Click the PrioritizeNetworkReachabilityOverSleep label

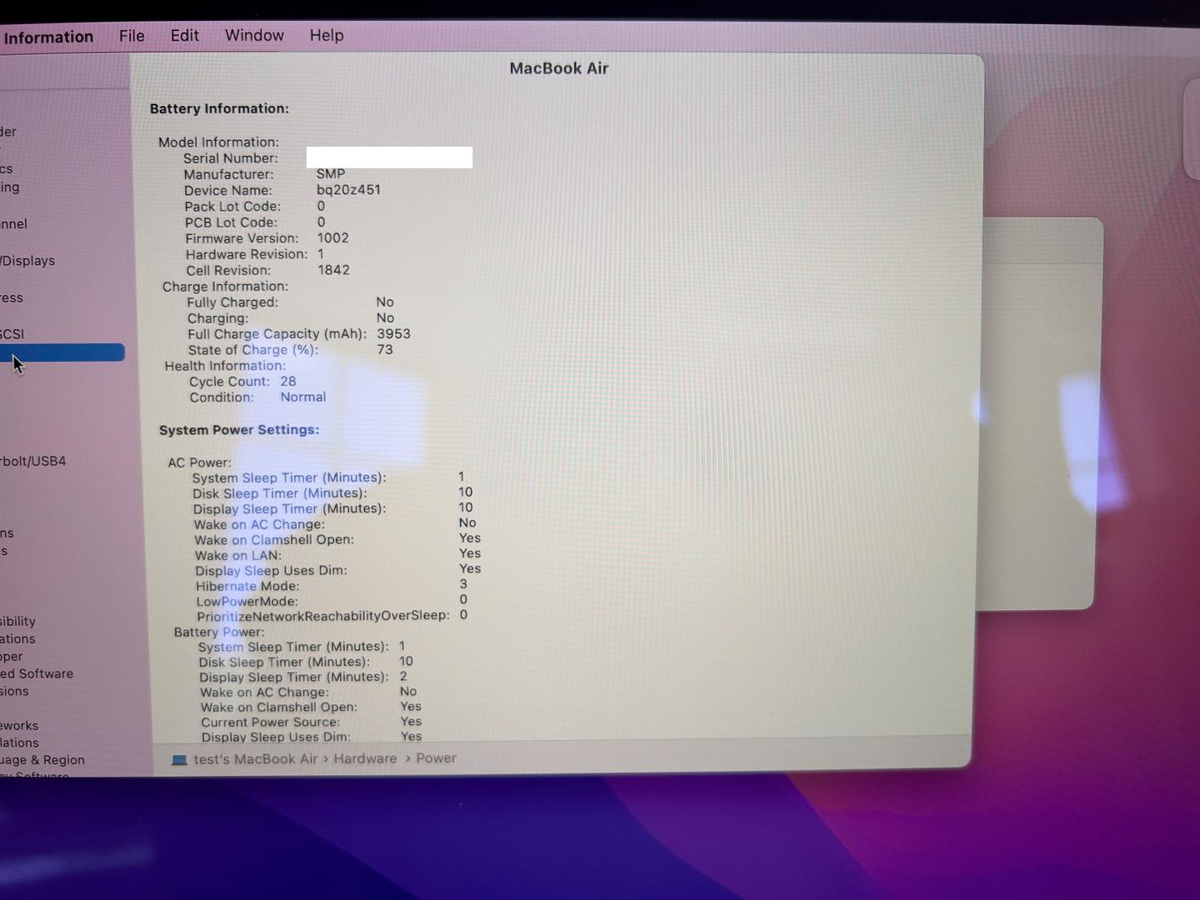click(x=323, y=617)
